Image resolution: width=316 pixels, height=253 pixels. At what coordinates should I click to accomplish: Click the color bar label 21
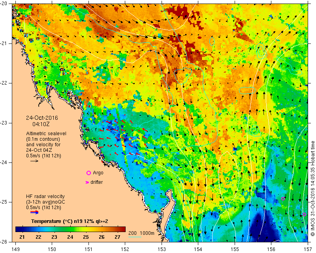pyautogui.click(x=22, y=237)
